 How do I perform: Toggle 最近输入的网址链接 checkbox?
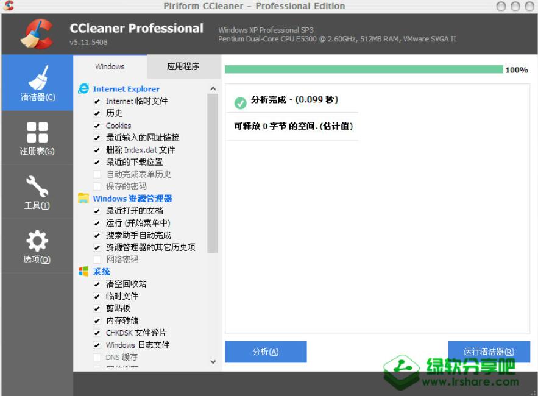pos(97,138)
